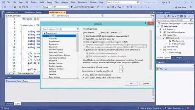Viewport: 195px width, 110px height.
Task: Open the x64 platform dropdown
Action: tap(61, 7)
